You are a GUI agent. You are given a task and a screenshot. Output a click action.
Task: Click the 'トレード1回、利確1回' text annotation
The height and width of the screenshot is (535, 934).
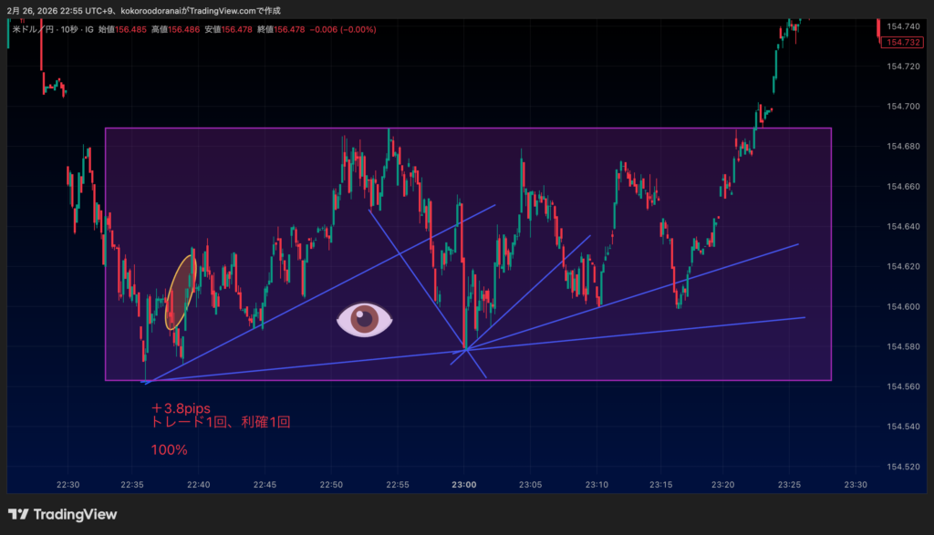pyautogui.click(x=221, y=423)
